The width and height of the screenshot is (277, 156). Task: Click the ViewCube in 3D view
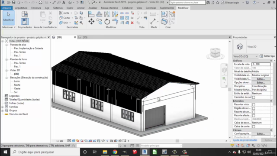[215, 53]
